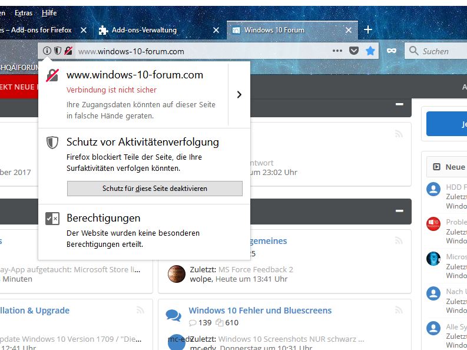Click the HDD thread avatar in sidebar
Image resolution: width=467 pixels, height=350 pixels.
click(x=433, y=189)
